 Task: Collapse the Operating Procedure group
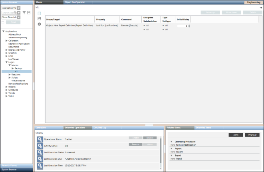pyautogui.click(x=171, y=142)
